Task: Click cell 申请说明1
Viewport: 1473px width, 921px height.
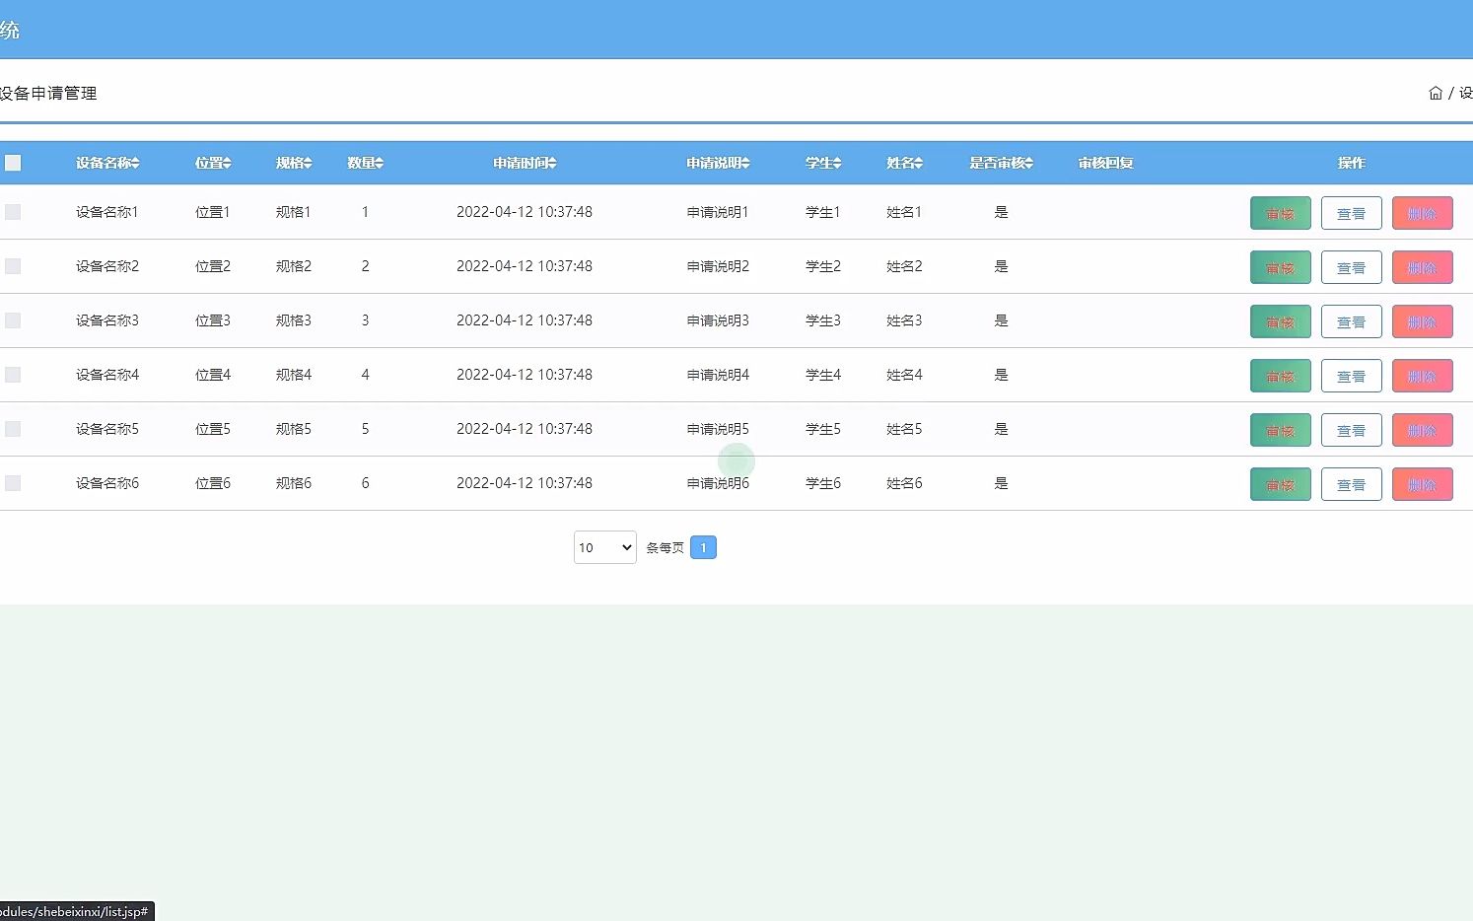Action: (718, 212)
